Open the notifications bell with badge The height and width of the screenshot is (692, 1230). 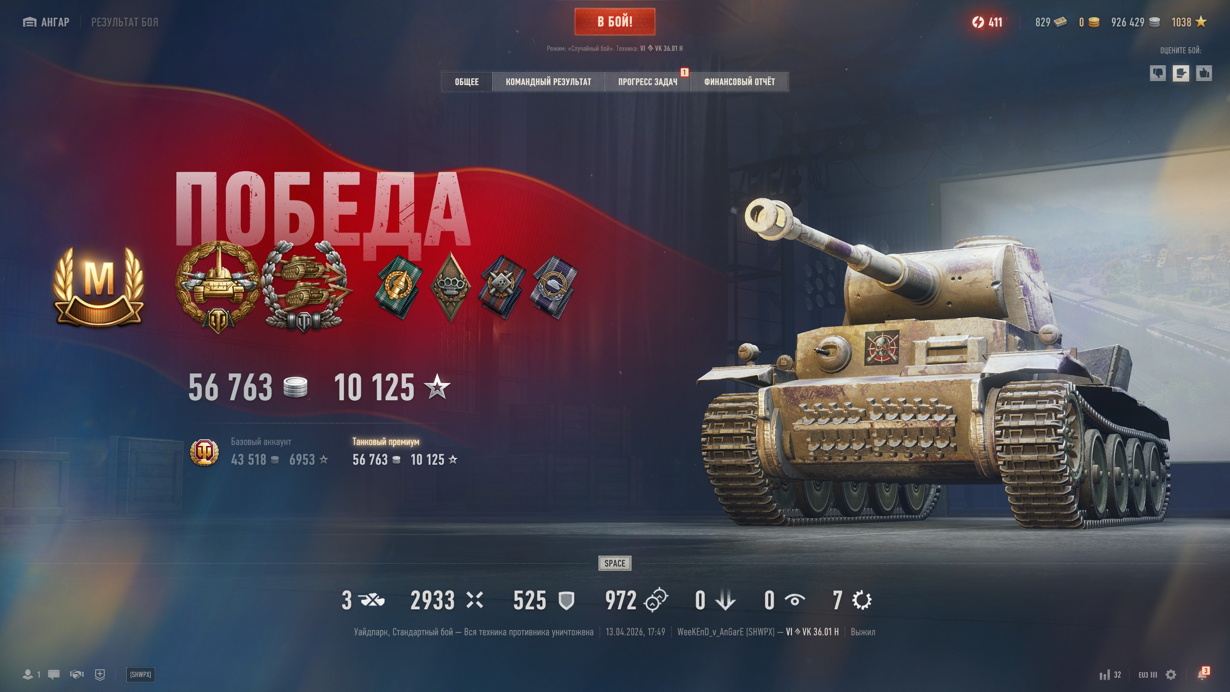pos(1203,674)
